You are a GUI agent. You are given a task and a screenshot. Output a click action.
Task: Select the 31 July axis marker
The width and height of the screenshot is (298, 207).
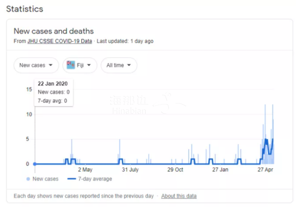click(130, 169)
